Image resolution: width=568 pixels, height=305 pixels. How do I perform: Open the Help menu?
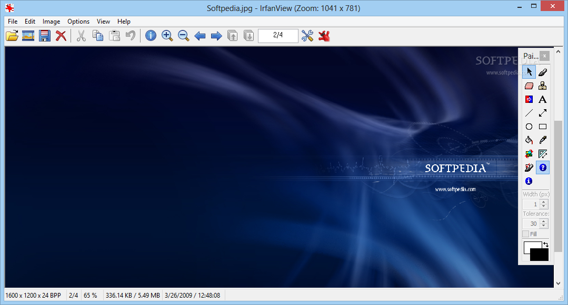[x=124, y=22]
